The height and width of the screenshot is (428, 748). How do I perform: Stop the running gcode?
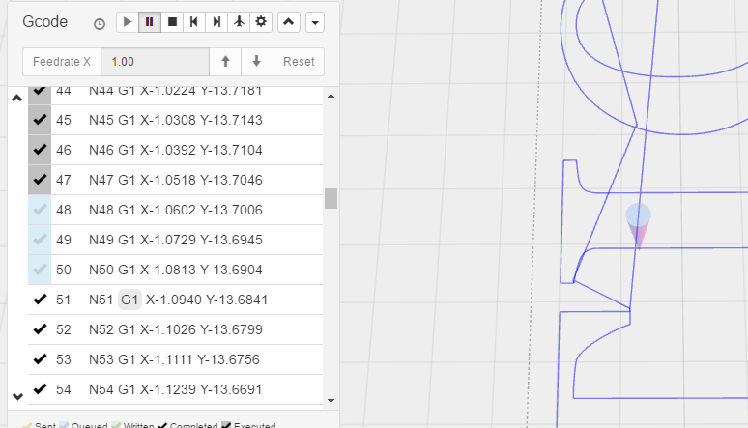(172, 22)
